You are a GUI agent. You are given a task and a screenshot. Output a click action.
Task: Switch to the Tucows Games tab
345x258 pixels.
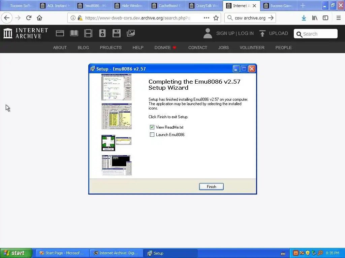279,6
